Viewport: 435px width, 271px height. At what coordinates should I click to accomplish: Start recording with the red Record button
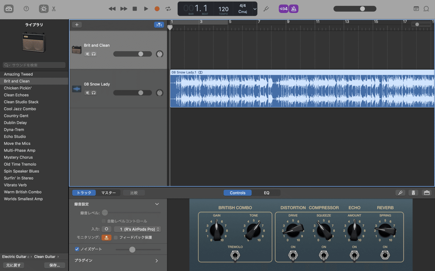point(157,9)
